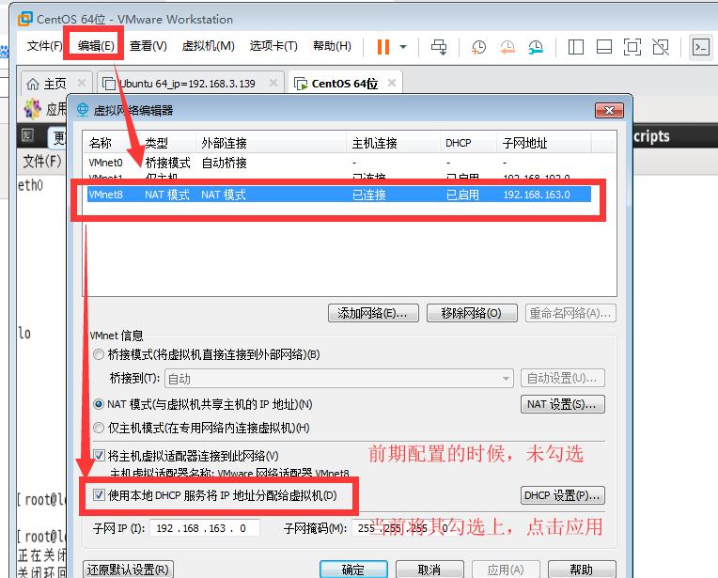The image size is (718, 578).
Task: Toggle the thumbnail bar view icon
Action: 604,47
